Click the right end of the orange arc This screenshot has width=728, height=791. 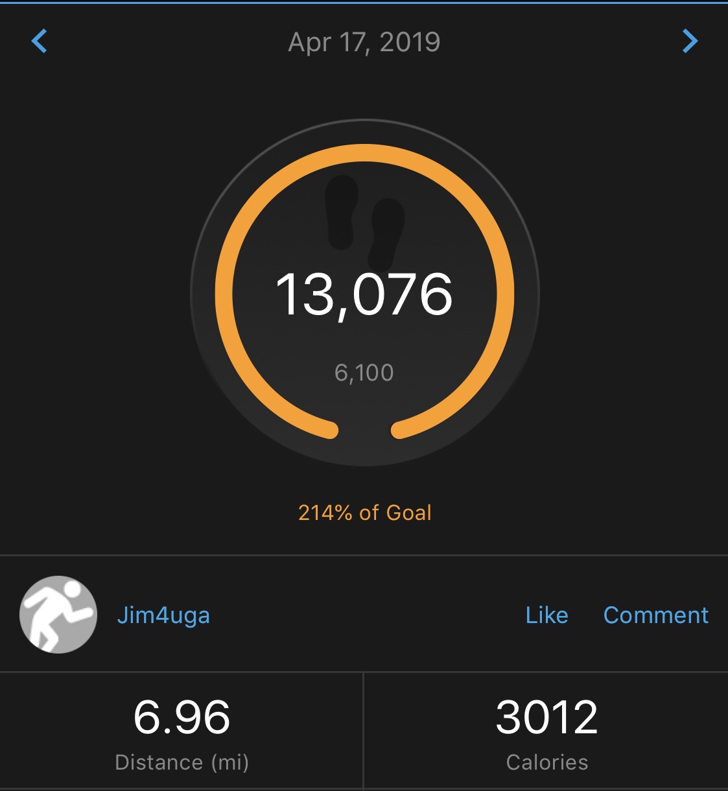pos(400,429)
